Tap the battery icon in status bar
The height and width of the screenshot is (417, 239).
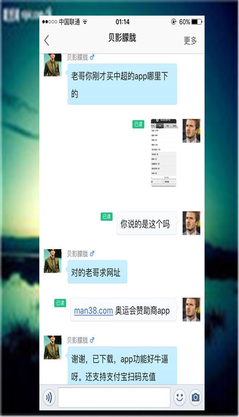[197, 22]
